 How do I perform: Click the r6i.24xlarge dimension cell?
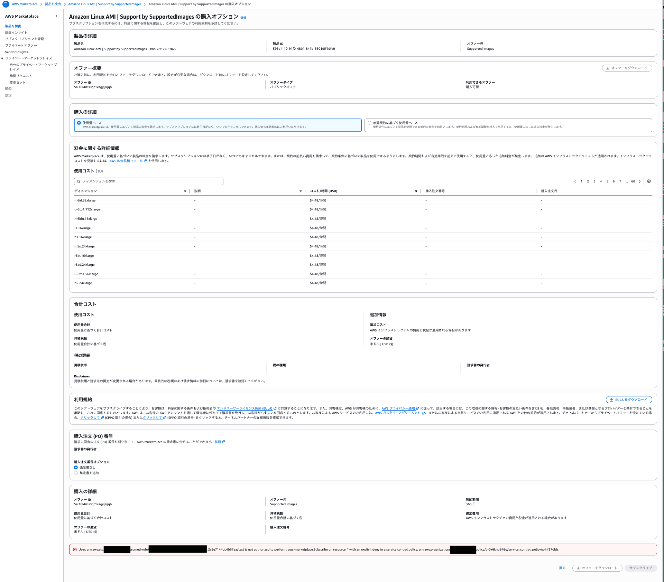point(83,283)
